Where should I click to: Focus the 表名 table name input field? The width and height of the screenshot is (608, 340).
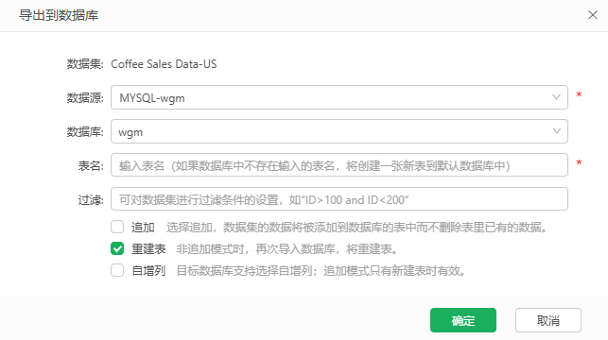[x=339, y=165]
